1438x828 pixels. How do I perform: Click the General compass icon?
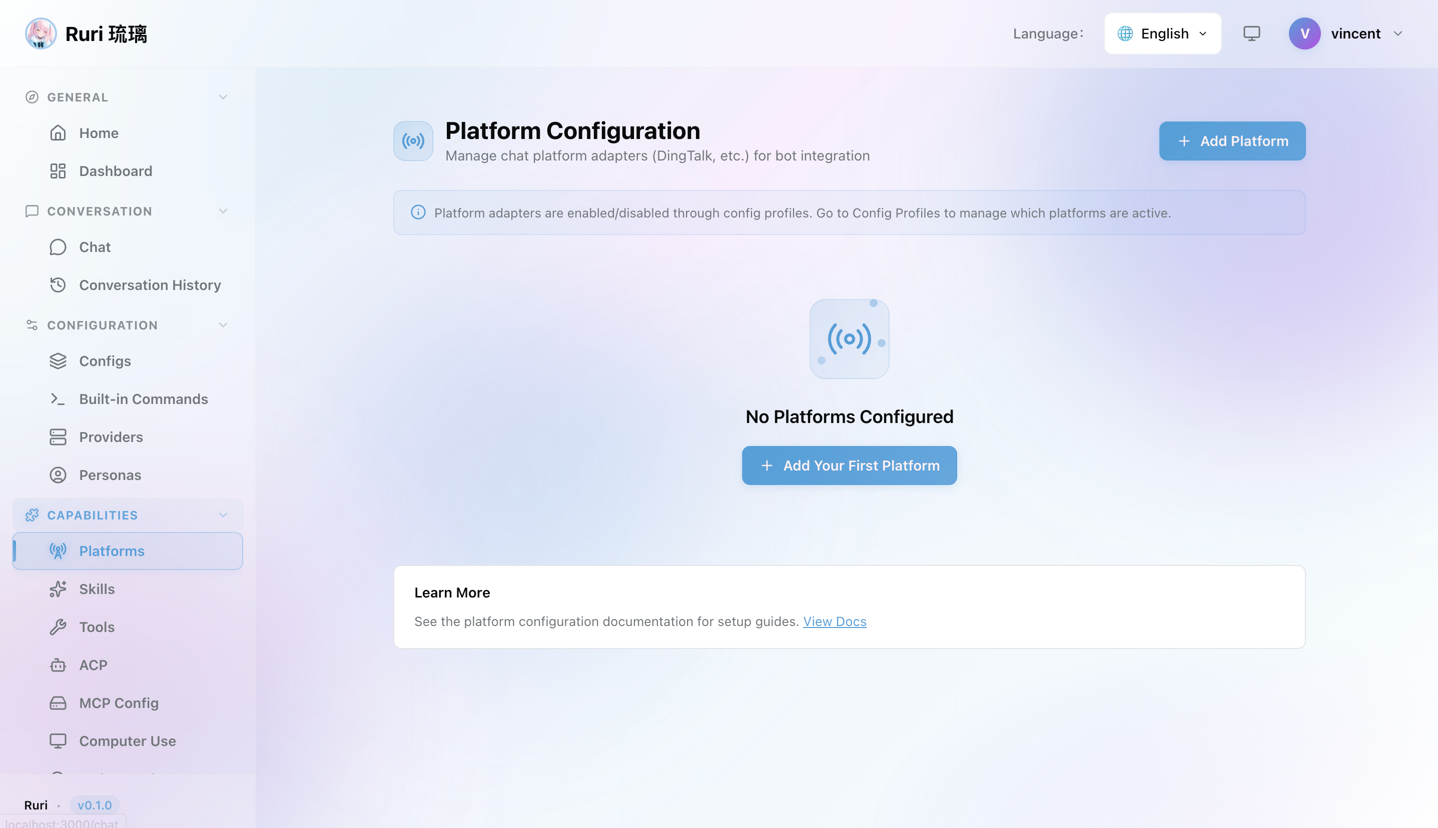(x=32, y=97)
